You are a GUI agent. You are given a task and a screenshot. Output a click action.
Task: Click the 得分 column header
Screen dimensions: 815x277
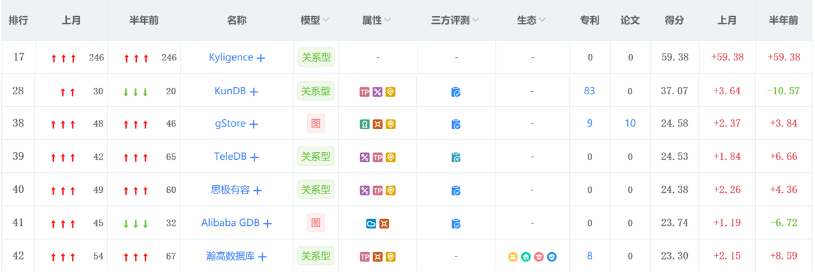pos(675,21)
